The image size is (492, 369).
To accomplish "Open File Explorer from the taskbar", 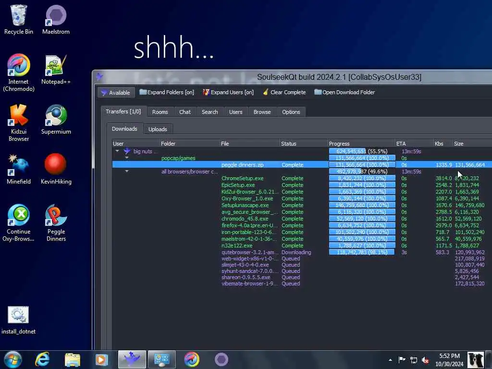I will pyautogui.click(x=73, y=359).
